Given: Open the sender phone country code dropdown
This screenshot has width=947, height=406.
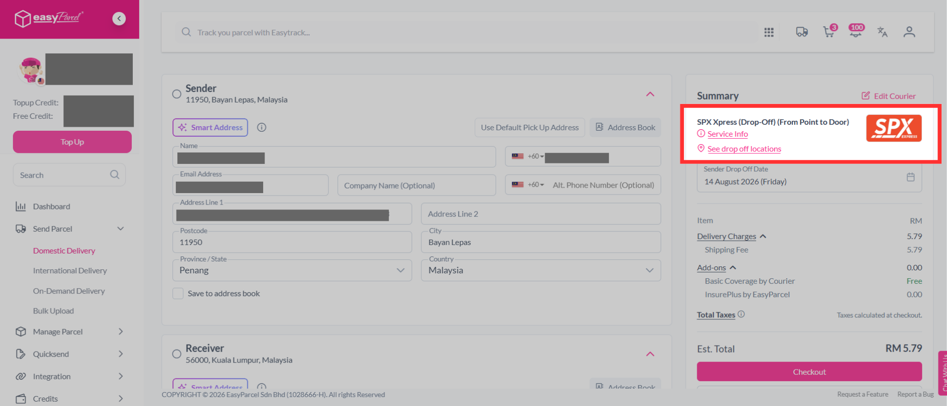Looking at the screenshot, I should 528,156.
